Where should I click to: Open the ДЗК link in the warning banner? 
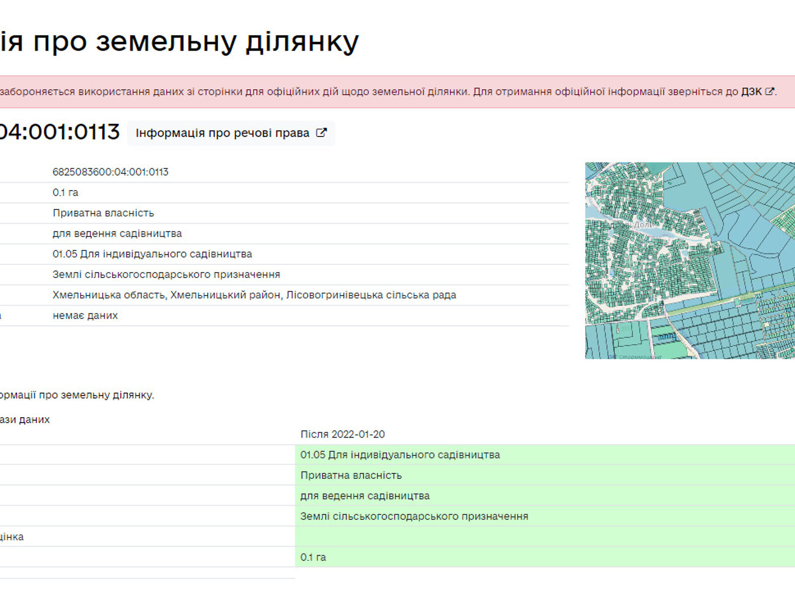(x=751, y=92)
